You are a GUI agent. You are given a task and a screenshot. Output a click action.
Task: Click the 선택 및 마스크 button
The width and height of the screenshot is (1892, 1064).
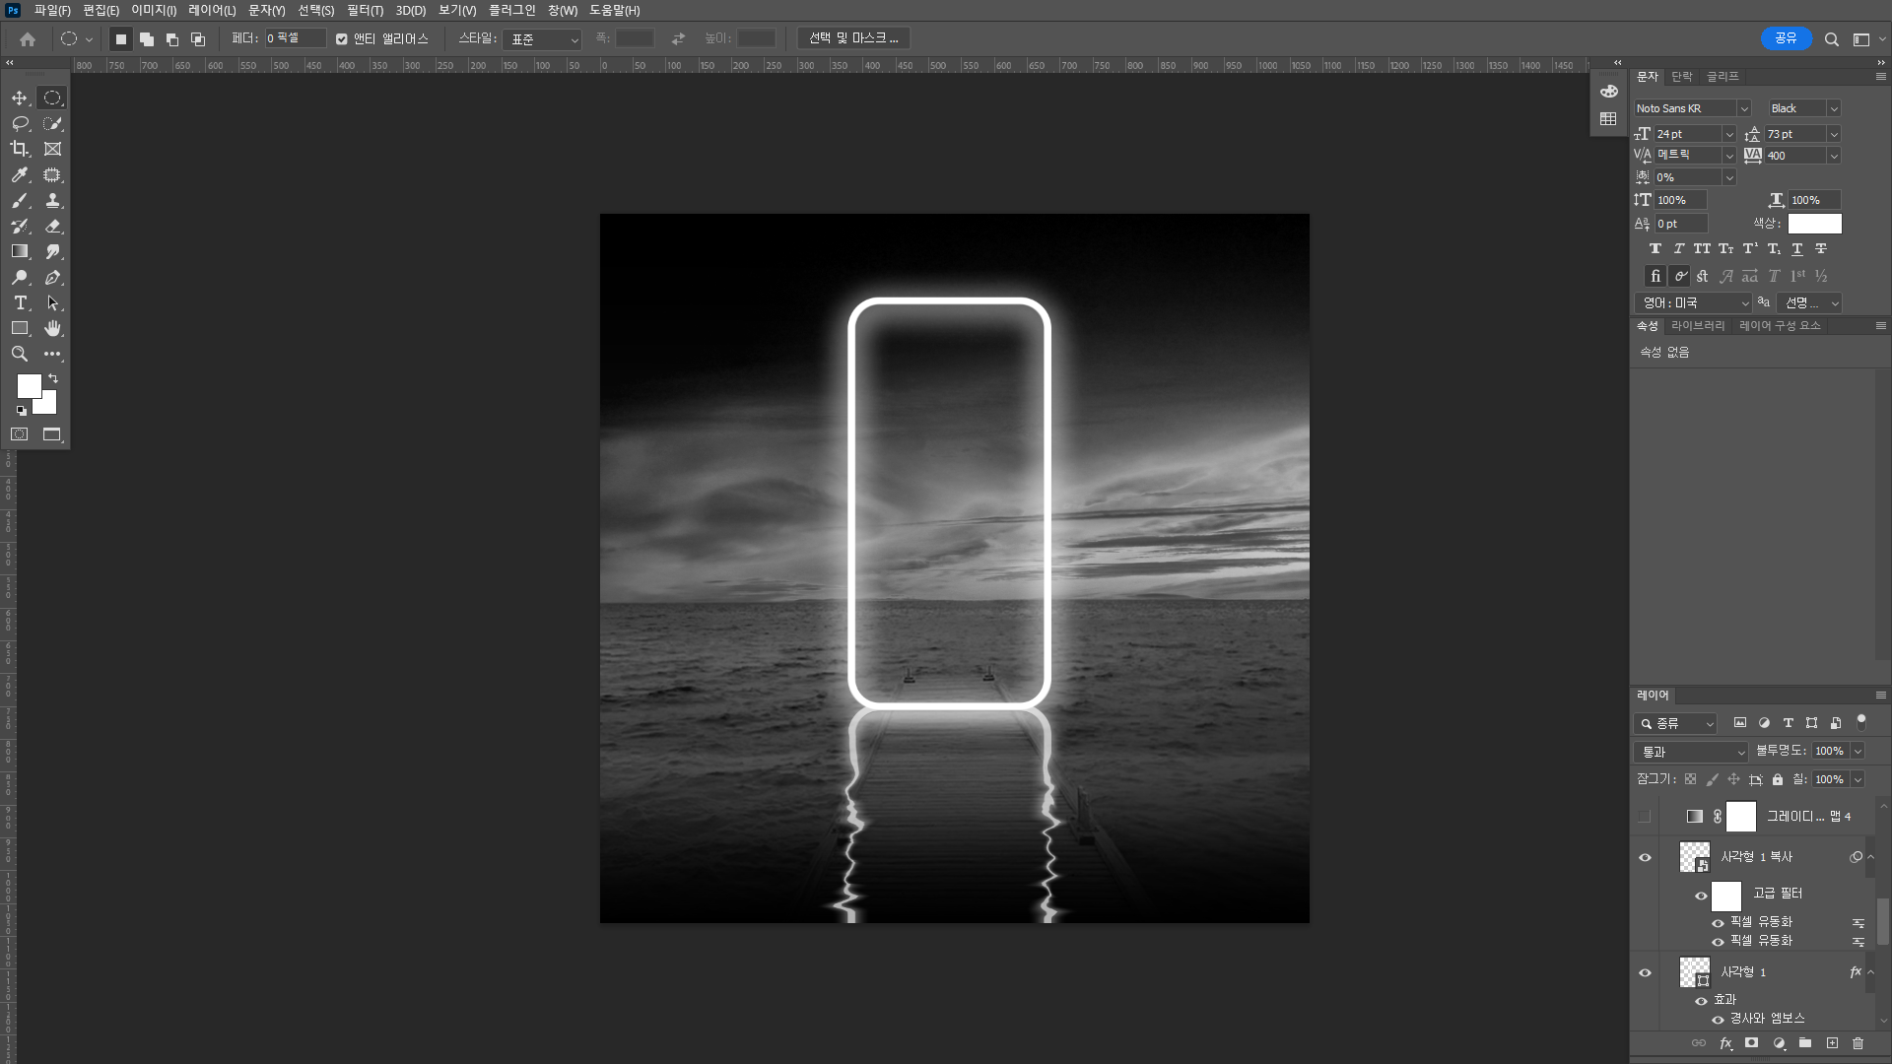[852, 38]
